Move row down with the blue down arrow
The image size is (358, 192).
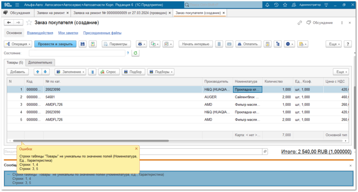click(x=45, y=72)
